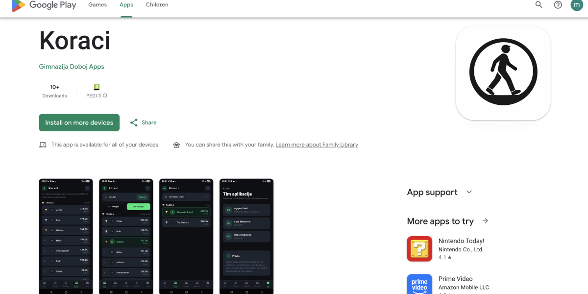Click the Koraci walking man app icon
This screenshot has height=294, width=588.
pyautogui.click(x=503, y=73)
